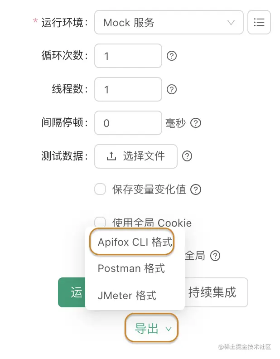Click the environment list icon beside Mock 服务
The width and height of the screenshot is (280, 359).
point(259,22)
